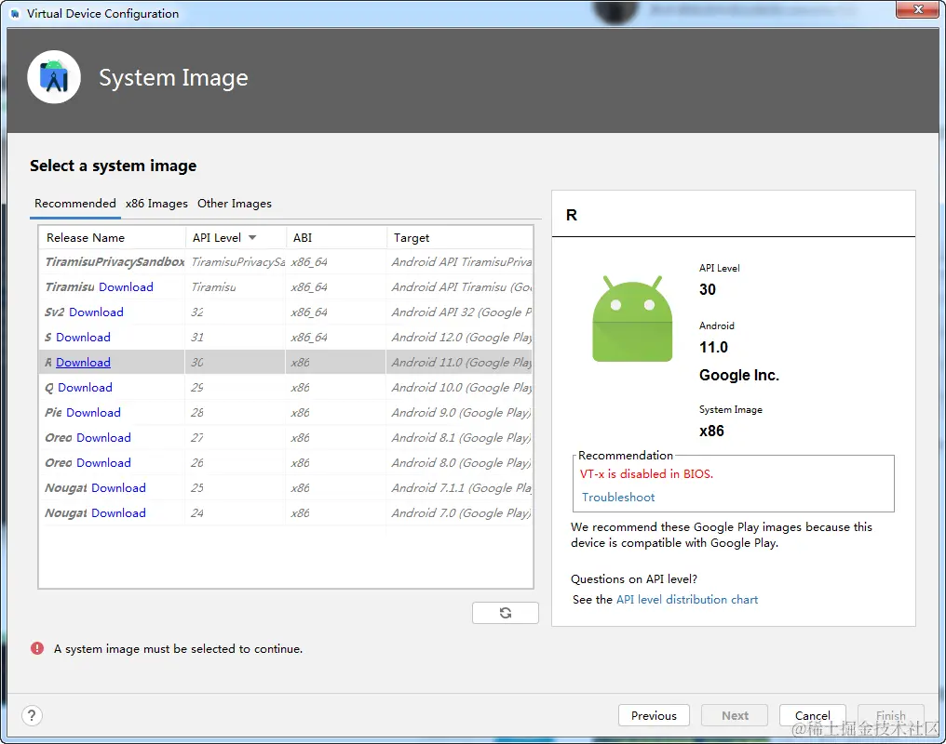The image size is (946, 744).
Task: Click the Previous button
Action: (654, 715)
